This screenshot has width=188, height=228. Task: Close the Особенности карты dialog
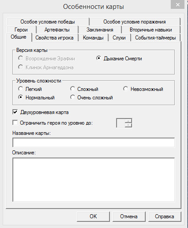(x=177, y=5)
